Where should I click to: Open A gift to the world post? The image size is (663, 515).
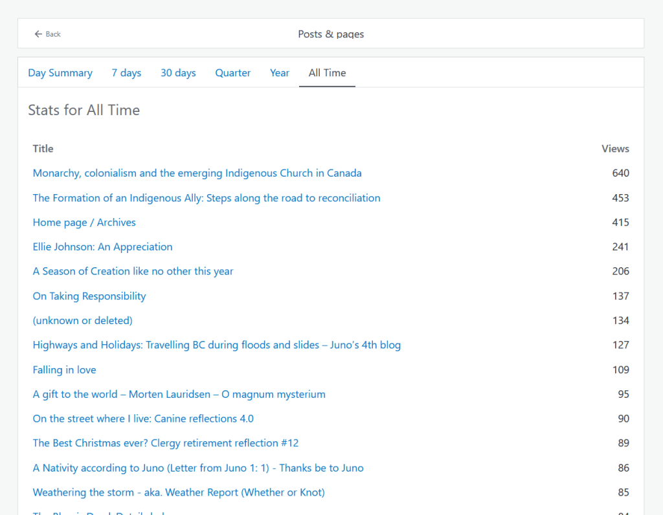pos(179,395)
